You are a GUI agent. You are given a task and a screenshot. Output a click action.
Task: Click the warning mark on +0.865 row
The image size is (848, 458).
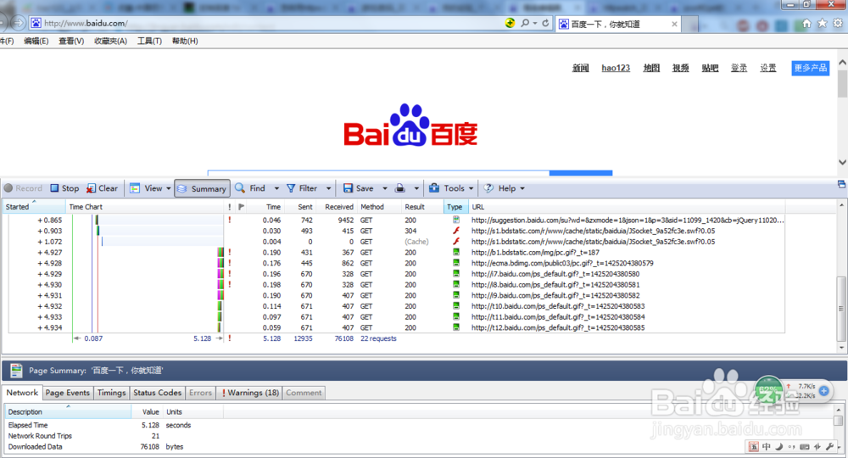pos(229,220)
